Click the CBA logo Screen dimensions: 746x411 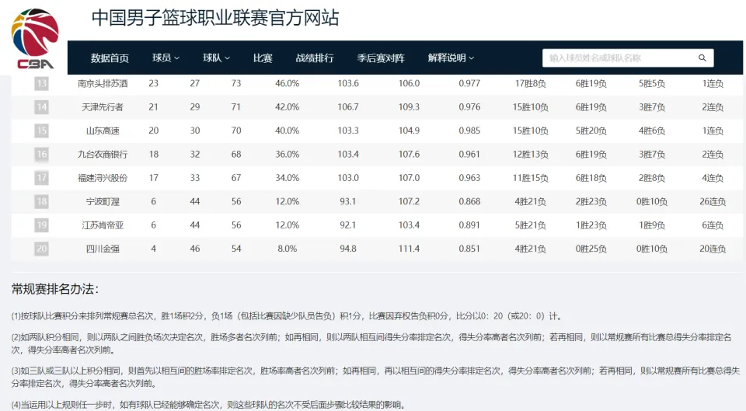(x=35, y=39)
